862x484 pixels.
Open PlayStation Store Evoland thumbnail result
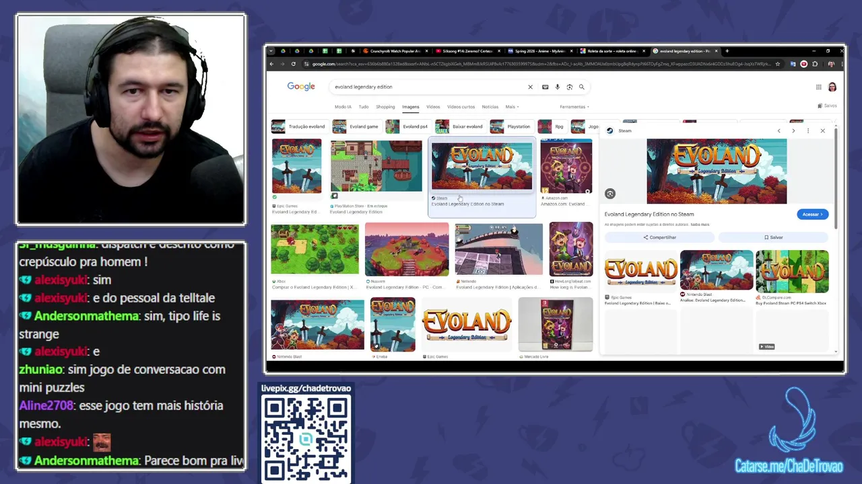click(376, 166)
